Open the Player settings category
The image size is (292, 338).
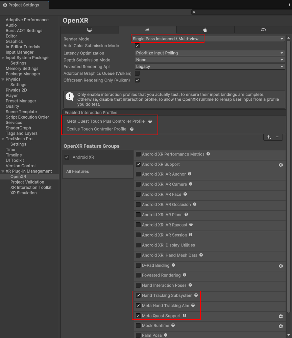pyautogui.click(x=12, y=96)
